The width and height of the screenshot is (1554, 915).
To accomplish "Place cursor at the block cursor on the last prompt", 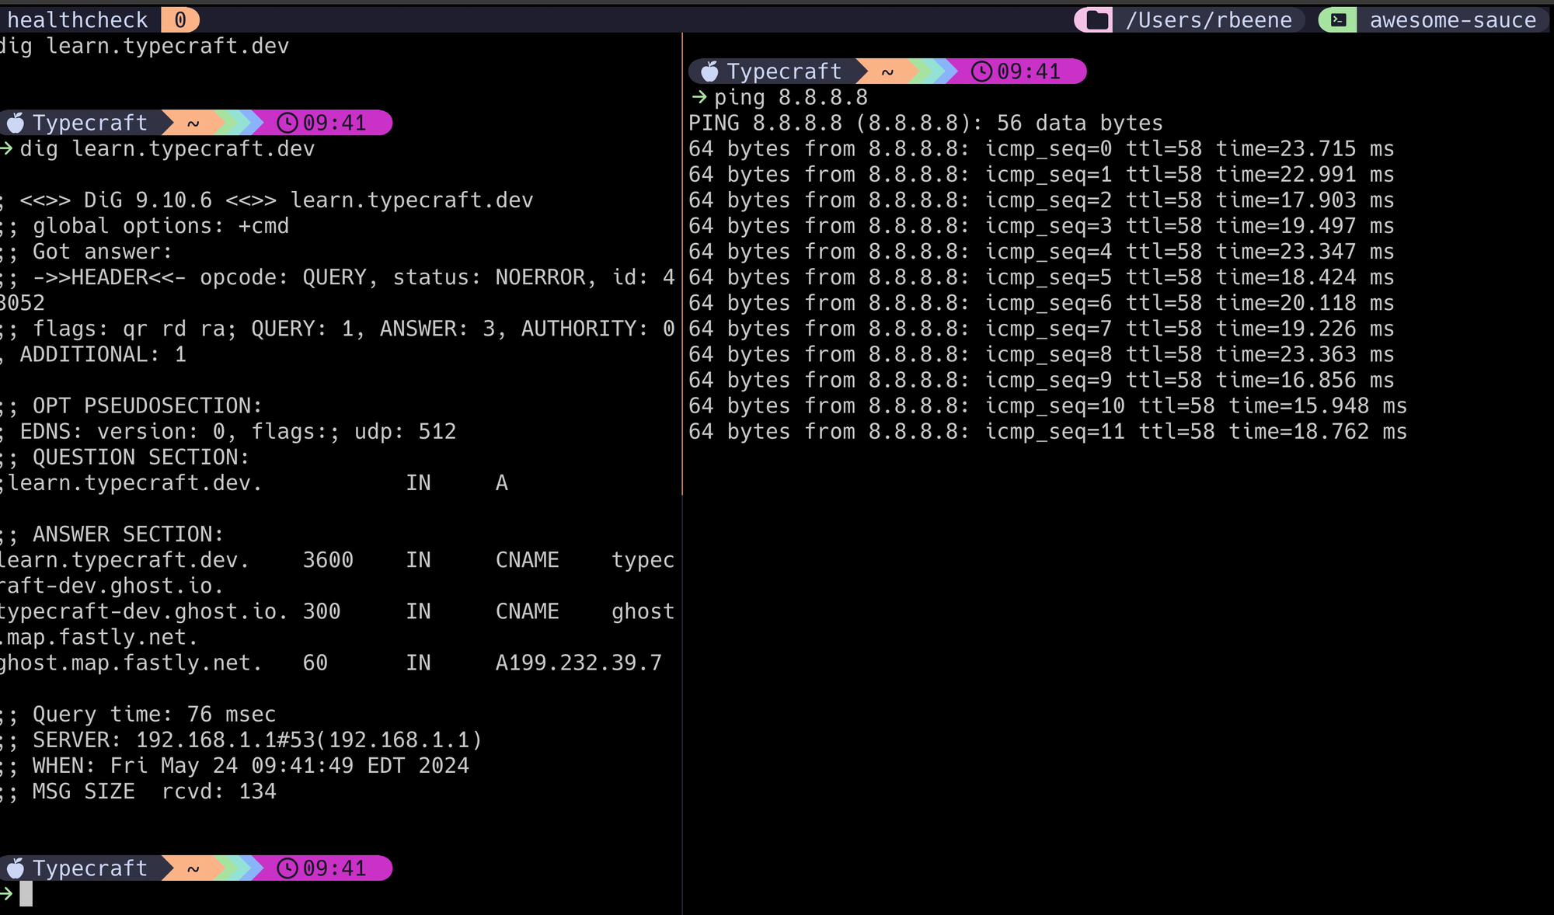I will pyautogui.click(x=26, y=893).
